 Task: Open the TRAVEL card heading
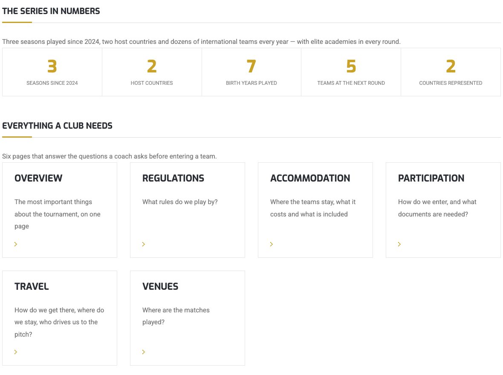[x=32, y=286]
